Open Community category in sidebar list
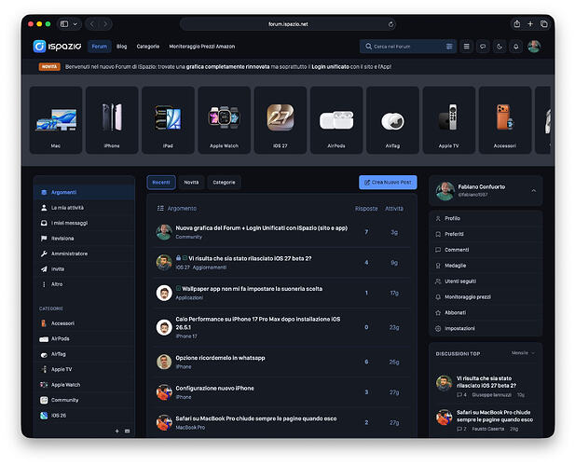 [85, 400]
